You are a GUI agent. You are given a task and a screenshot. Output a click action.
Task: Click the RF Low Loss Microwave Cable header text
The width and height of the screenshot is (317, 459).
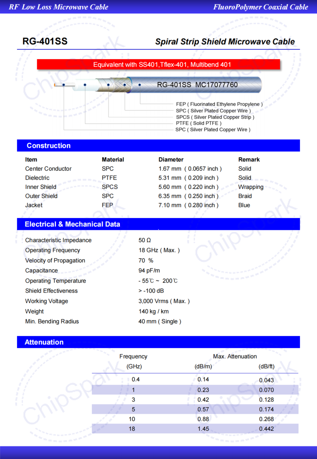pyautogui.click(x=59, y=6)
